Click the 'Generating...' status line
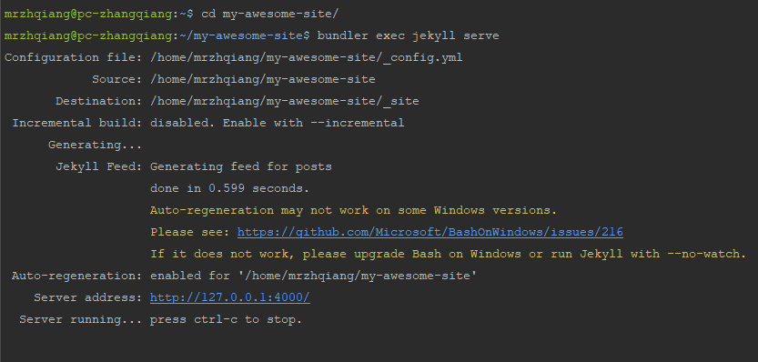Image resolution: width=758 pixels, height=362 pixels. click(x=96, y=145)
